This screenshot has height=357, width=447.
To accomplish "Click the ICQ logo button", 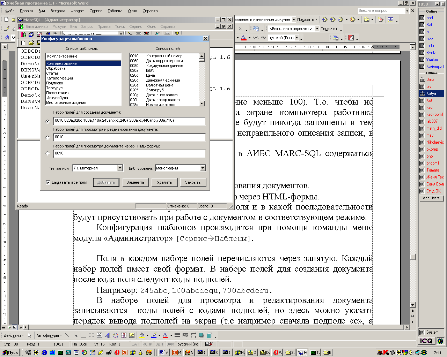I will coord(426,341).
